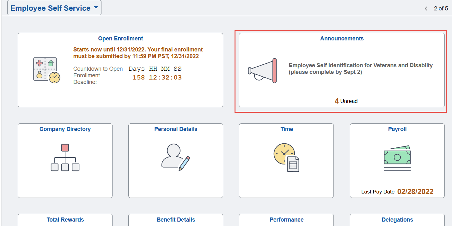The width and height of the screenshot is (452, 226).
Task: Open the Personal Details tile title
Action: pos(176,129)
